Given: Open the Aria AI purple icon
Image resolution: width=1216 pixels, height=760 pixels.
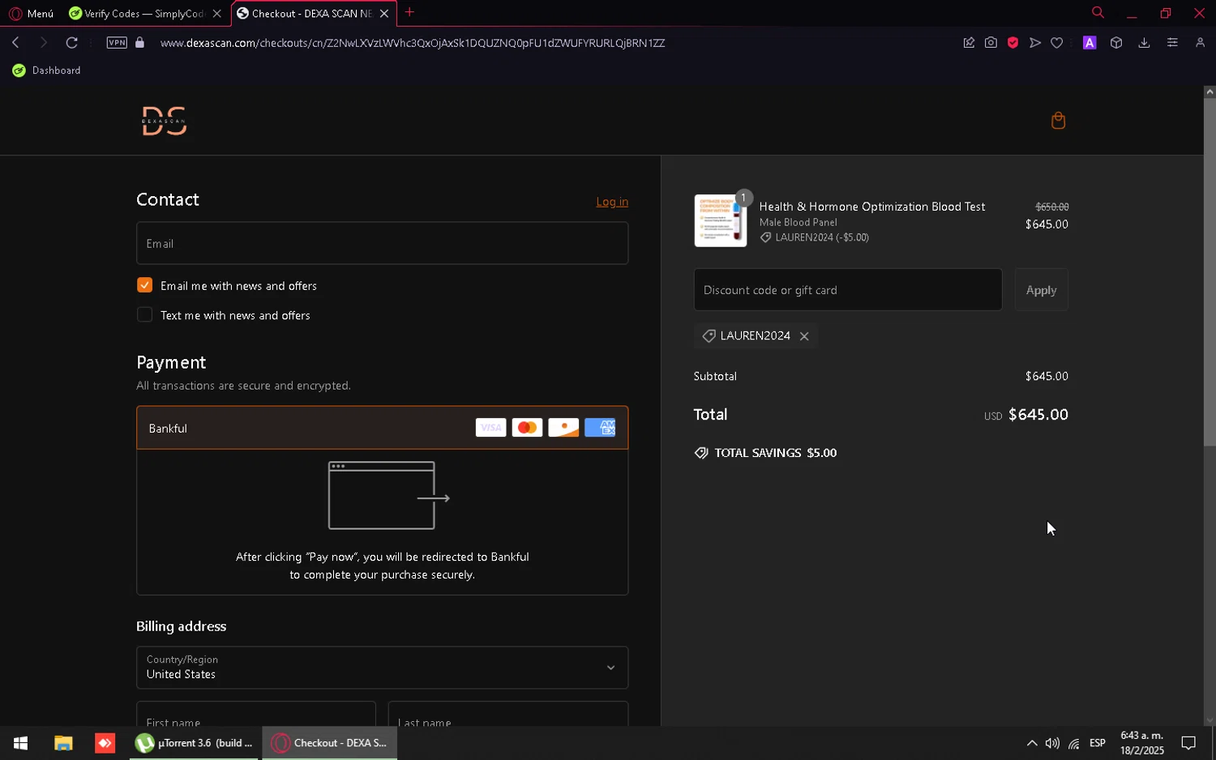Looking at the screenshot, I should coord(1090,42).
